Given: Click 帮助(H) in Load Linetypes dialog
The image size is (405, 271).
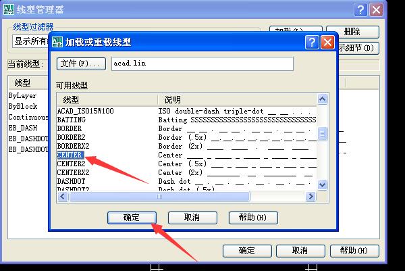Looking at the screenshot, I should [x=253, y=218].
